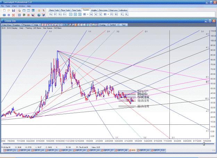The image size is (217, 158).
Task: Switch to the Price Tools tab
Action: coord(65,10)
